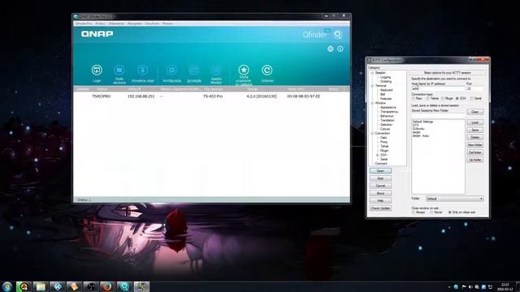
Task: Click the volume icon in system tray
Action: (470, 287)
